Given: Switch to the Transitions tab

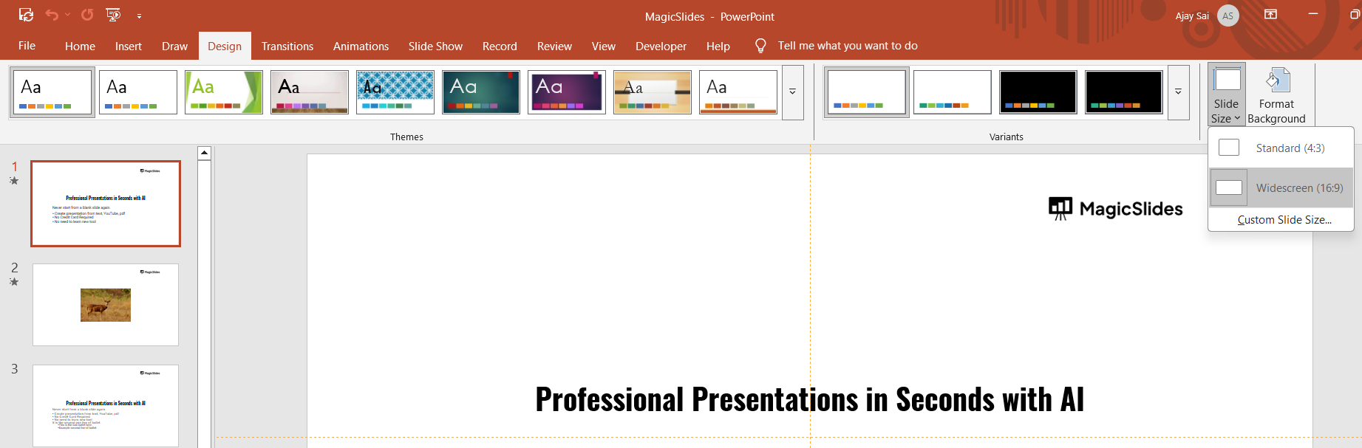Looking at the screenshot, I should pyautogui.click(x=287, y=46).
